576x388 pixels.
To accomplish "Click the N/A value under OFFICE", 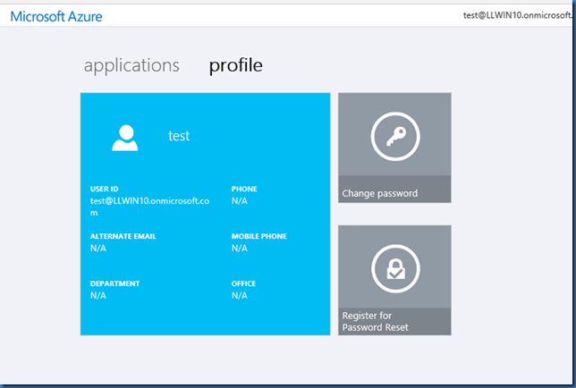I will (x=240, y=296).
